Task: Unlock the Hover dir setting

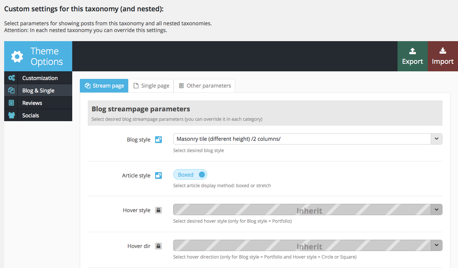Action: [x=158, y=246]
